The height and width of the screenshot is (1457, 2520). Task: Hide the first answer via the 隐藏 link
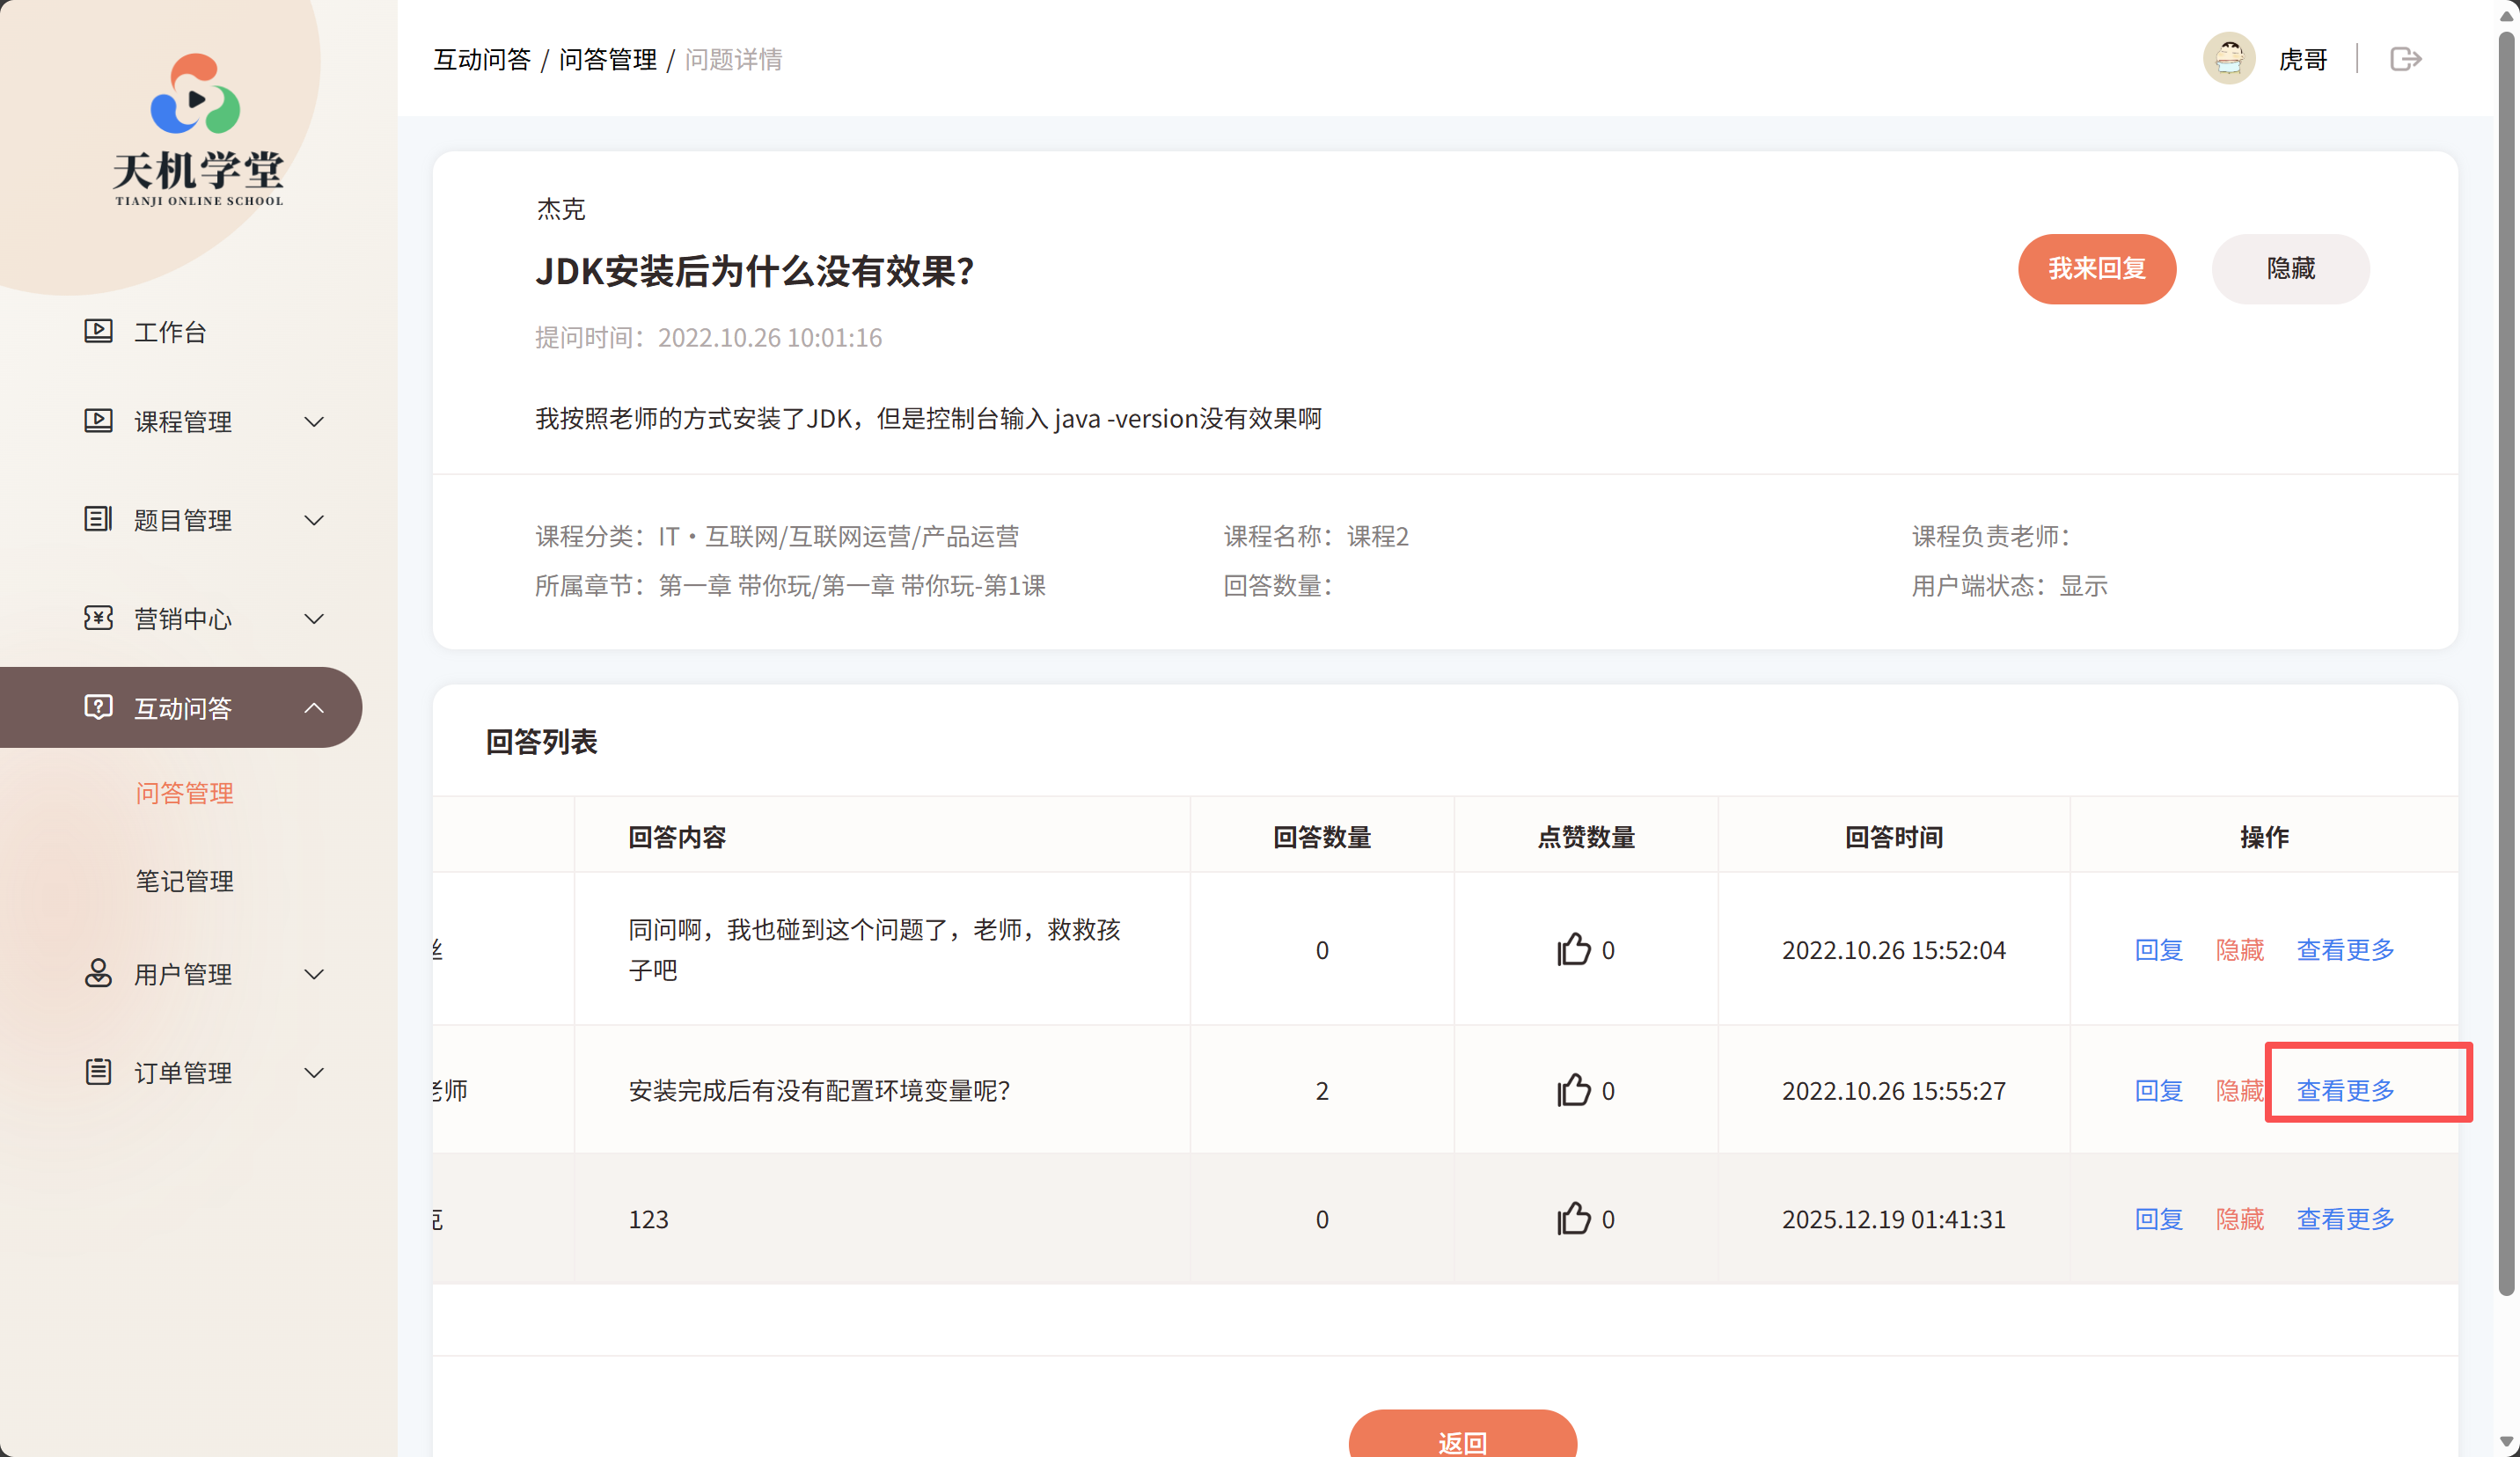(x=2239, y=949)
